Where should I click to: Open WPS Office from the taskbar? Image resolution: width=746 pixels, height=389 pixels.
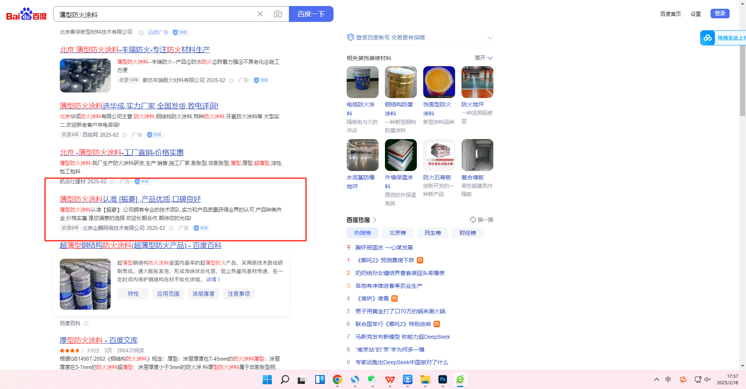[390, 379]
